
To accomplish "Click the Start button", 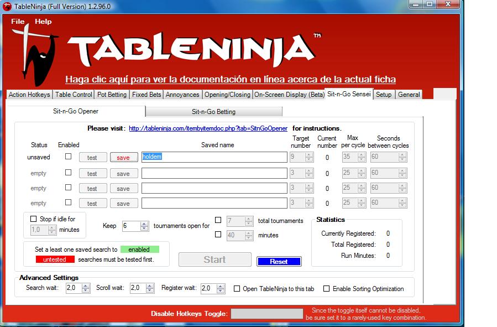I will tap(215, 259).
